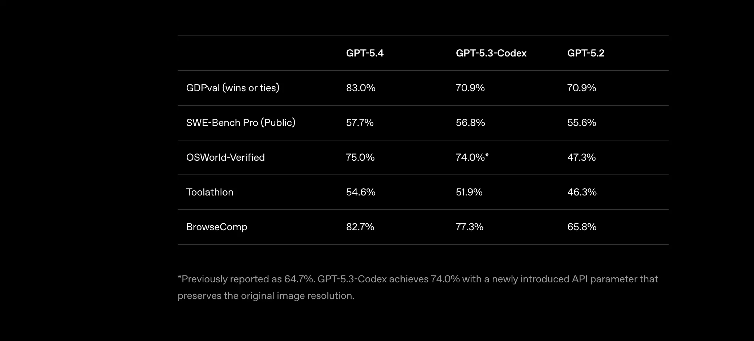This screenshot has width=754, height=341.
Task: Click the Toolathlon row label
Action: pos(210,192)
